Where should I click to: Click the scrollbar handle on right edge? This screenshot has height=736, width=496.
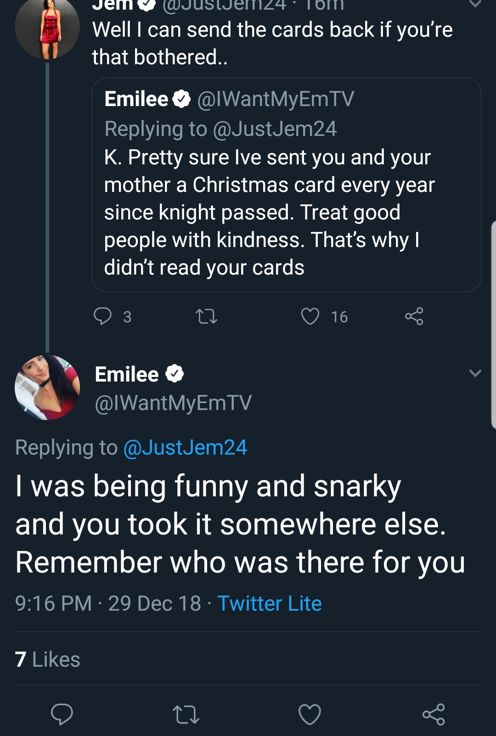tap(493, 325)
